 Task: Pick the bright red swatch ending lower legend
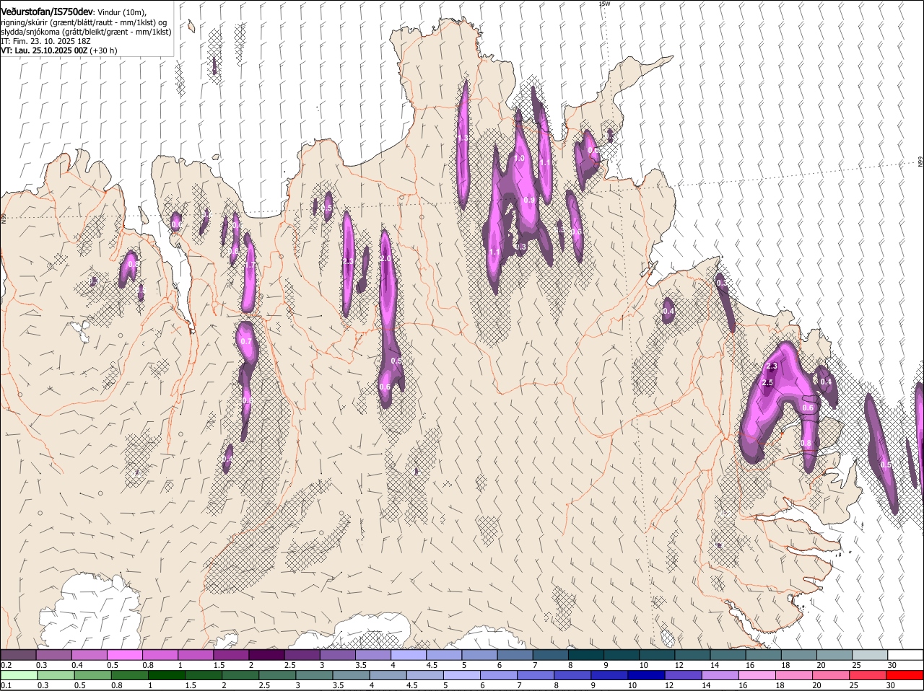tap(905, 675)
